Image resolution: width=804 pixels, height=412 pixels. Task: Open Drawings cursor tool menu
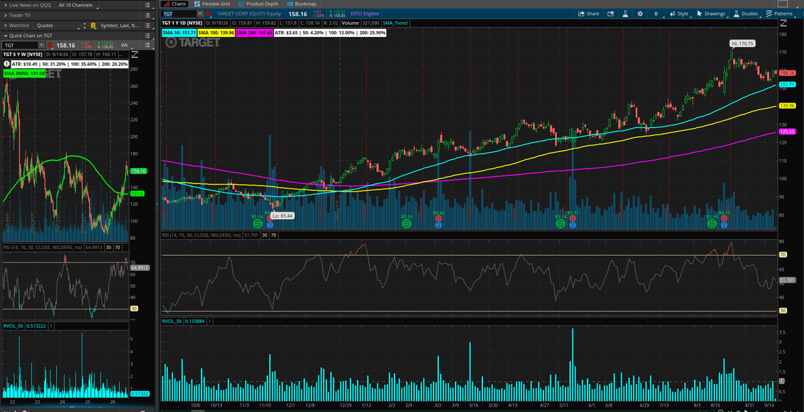click(711, 13)
